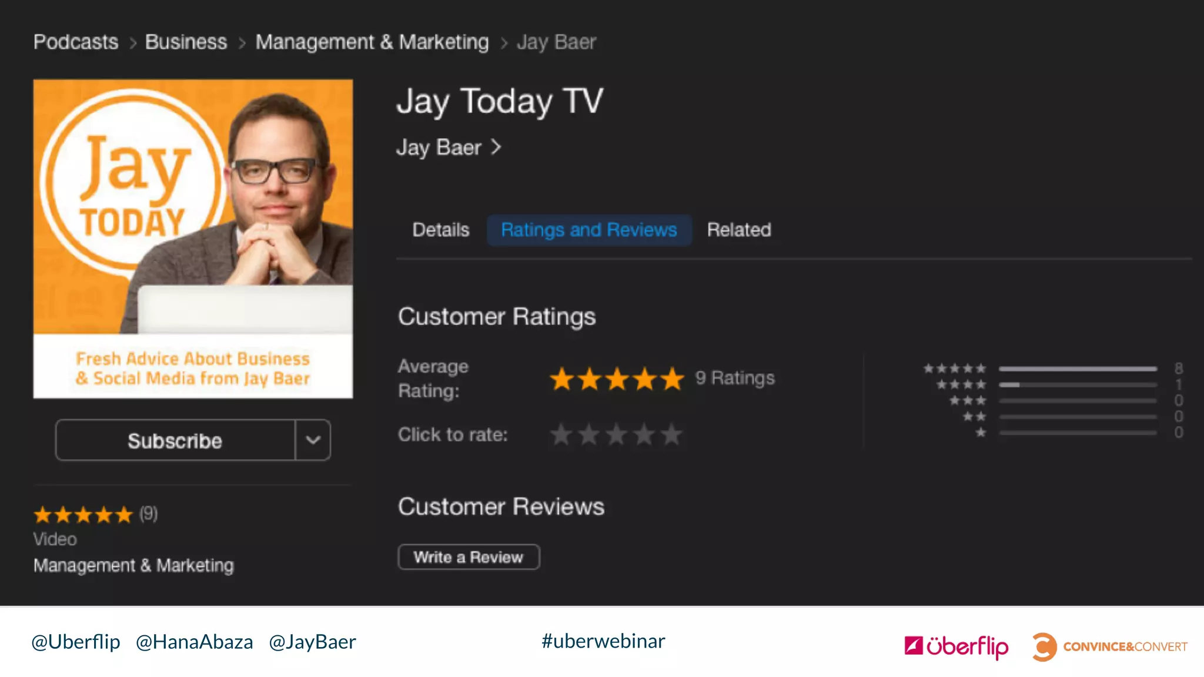Select the Ratings and Reviews tab
The width and height of the screenshot is (1204, 677).
589,230
